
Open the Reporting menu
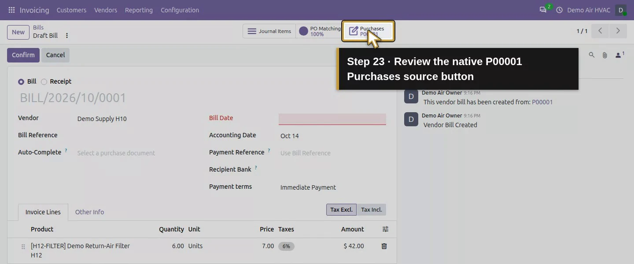(x=139, y=10)
